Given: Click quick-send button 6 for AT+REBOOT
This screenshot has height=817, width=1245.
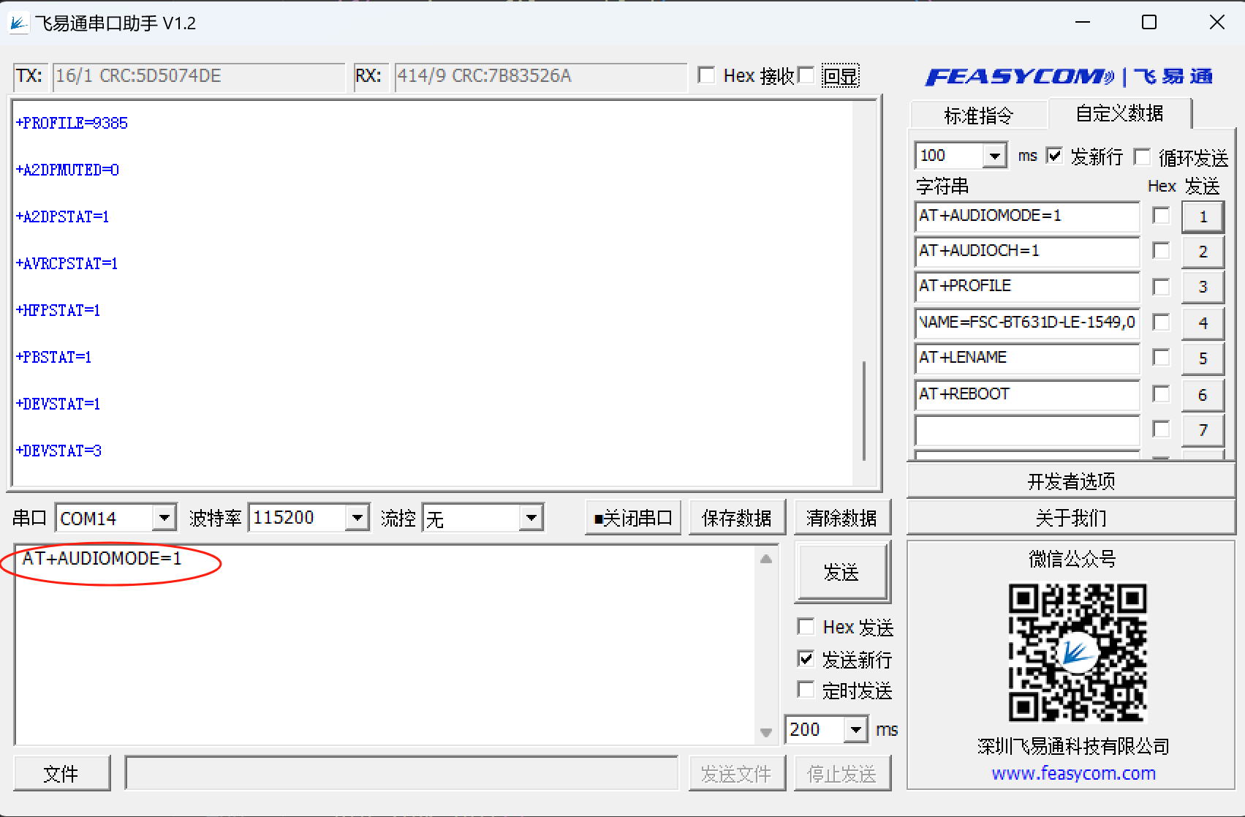Looking at the screenshot, I should tap(1202, 394).
